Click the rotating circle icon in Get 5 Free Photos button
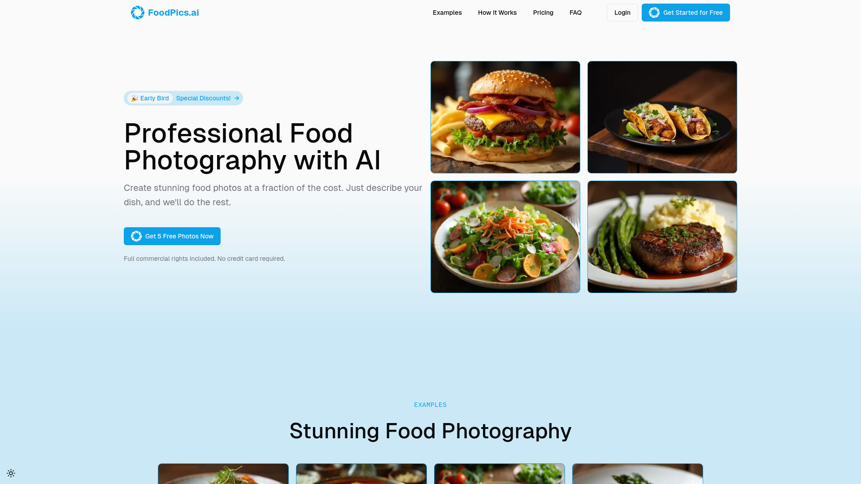This screenshot has width=861, height=484. click(x=136, y=236)
